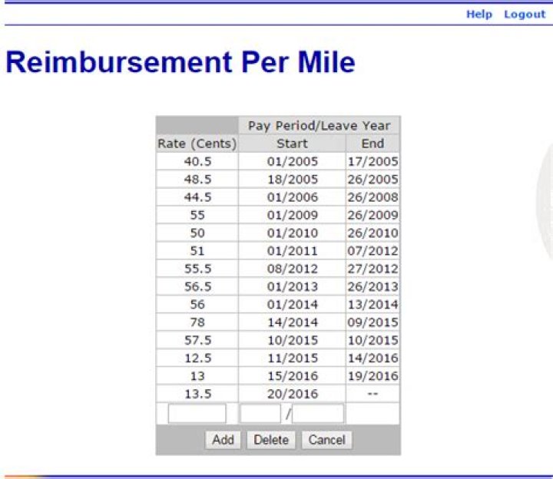Image resolution: width=553 pixels, height=479 pixels.
Task: Select the 48.5 rate cell
Action: click(x=197, y=179)
